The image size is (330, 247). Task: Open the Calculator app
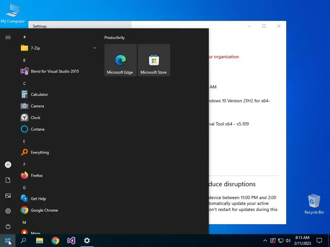click(59, 95)
